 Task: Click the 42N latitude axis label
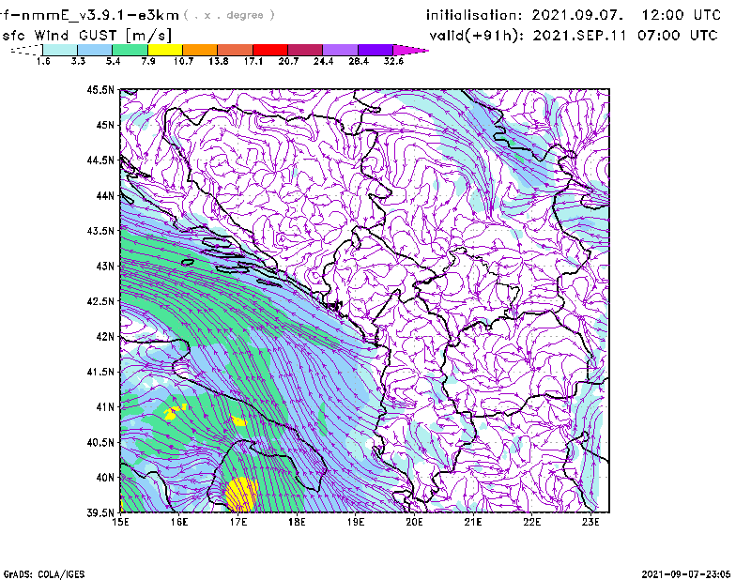tap(103, 336)
